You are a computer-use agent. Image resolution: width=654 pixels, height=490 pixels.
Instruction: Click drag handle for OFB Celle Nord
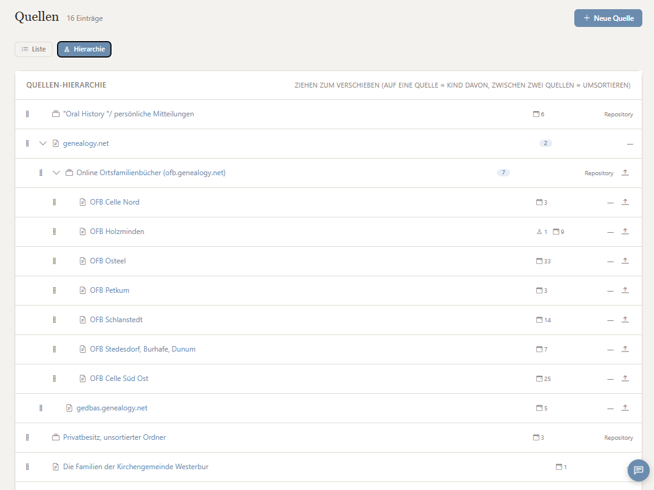click(54, 202)
